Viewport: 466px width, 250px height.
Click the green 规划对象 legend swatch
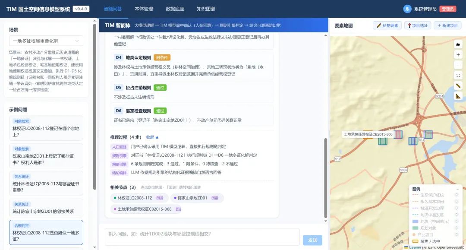(x=415, y=228)
